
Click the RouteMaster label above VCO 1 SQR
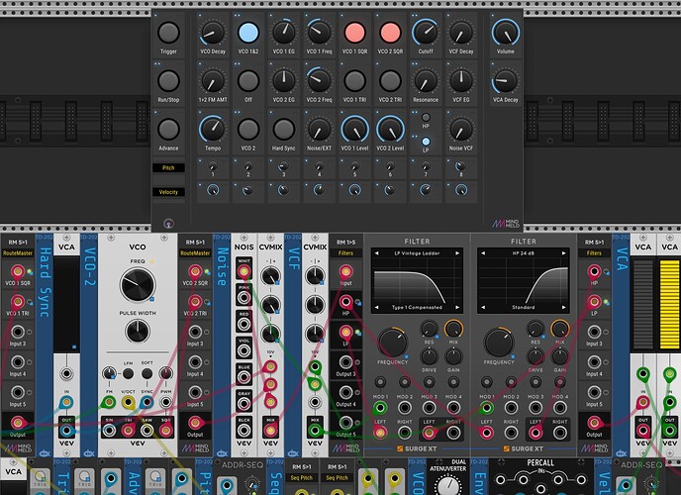pyautogui.click(x=18, y=253)
